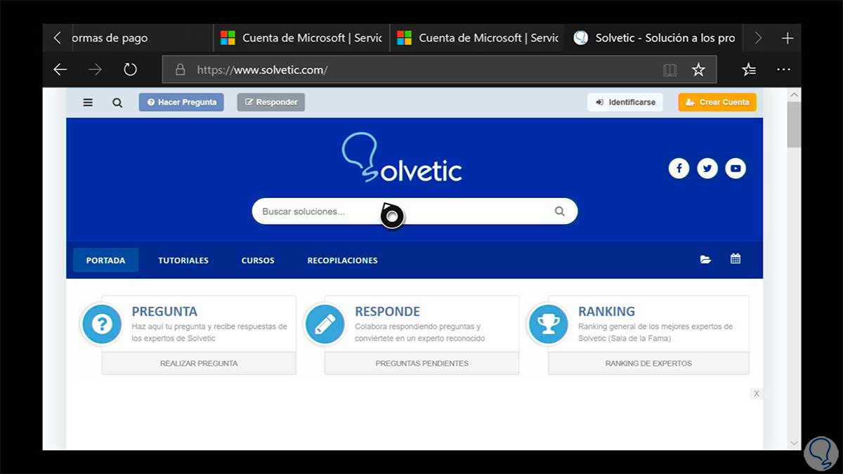This screenshot has width=843, height=474.
Task: Click PREGUNTAS PENDIENTES button
Action: tap(421, 363)
